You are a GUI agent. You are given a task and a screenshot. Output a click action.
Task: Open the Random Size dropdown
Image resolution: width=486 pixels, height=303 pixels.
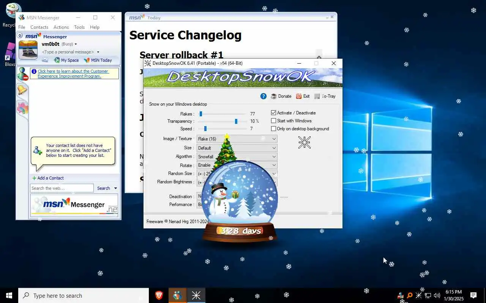coord(237,173)
